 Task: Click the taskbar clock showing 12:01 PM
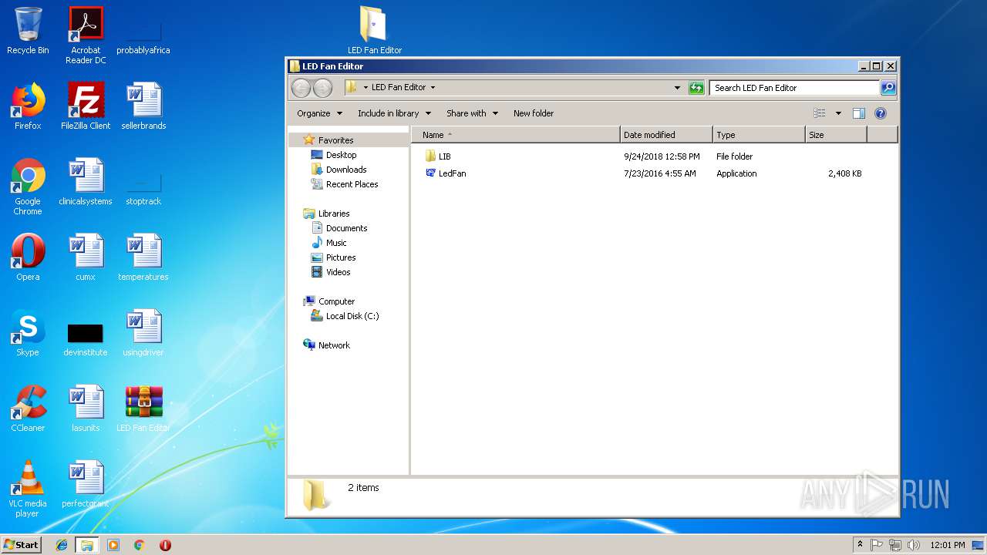(948, 545)
